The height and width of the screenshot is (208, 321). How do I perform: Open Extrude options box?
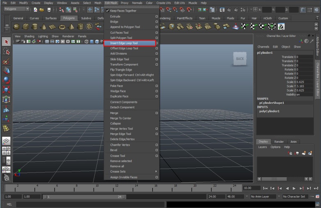[x=157, y=16]
